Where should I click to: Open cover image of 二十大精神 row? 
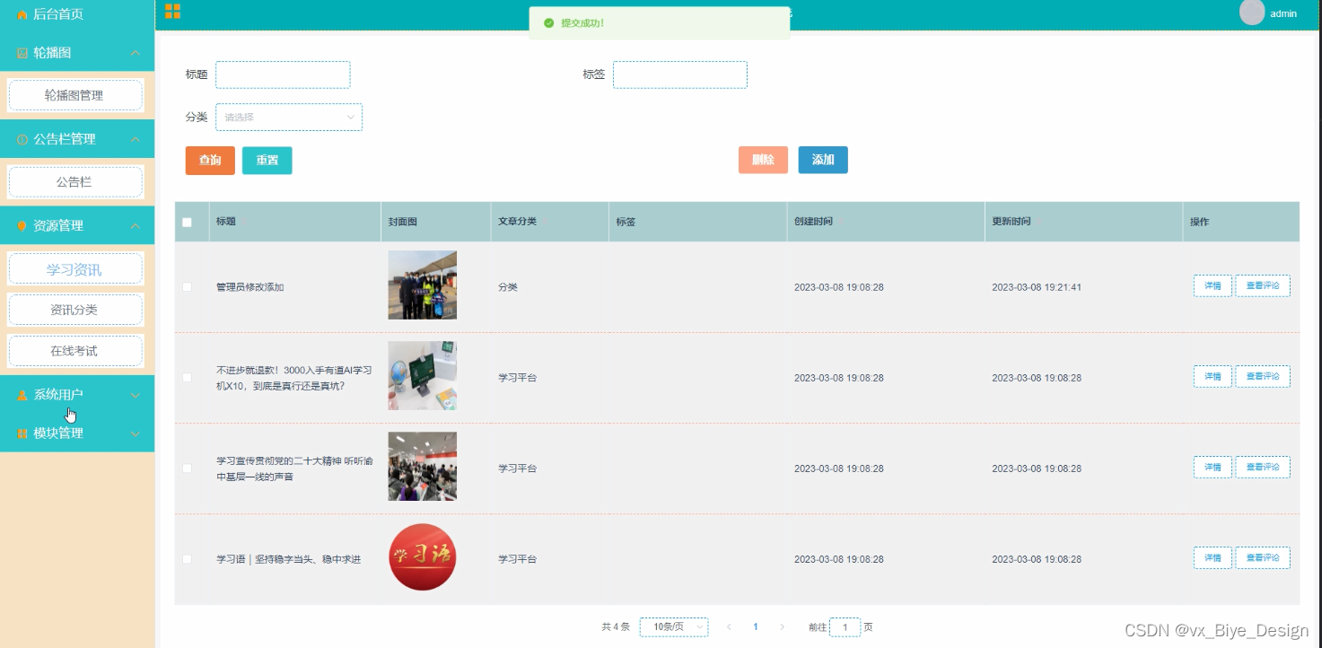(x=423, y=467)
